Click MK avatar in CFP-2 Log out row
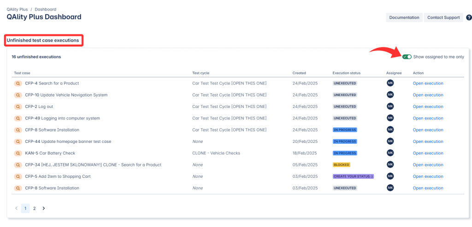Screen dimensions: 472x227 (390, 106)
